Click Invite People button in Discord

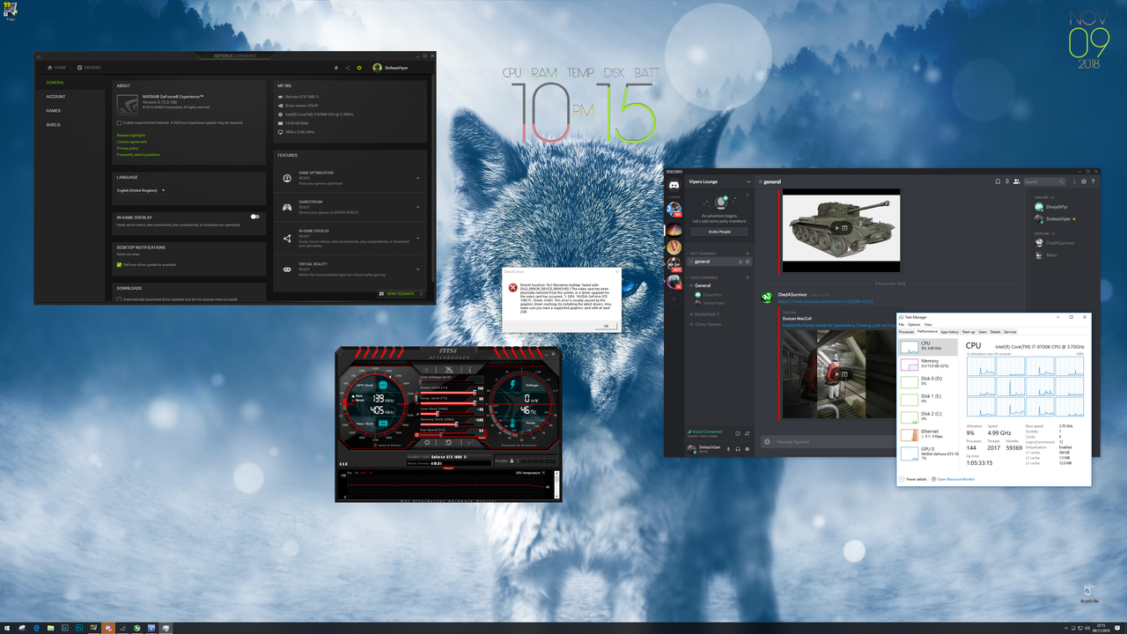tap(720, 232)
